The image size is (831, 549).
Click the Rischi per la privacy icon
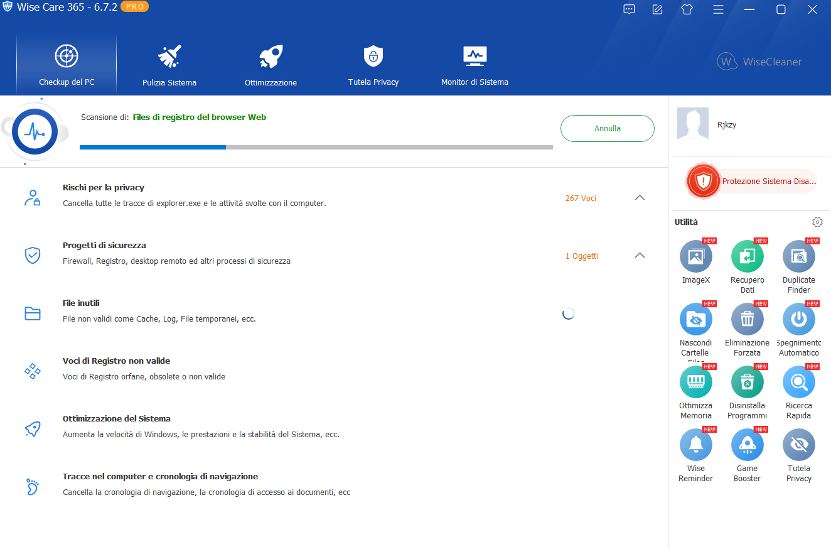click(x=33, y=198)
